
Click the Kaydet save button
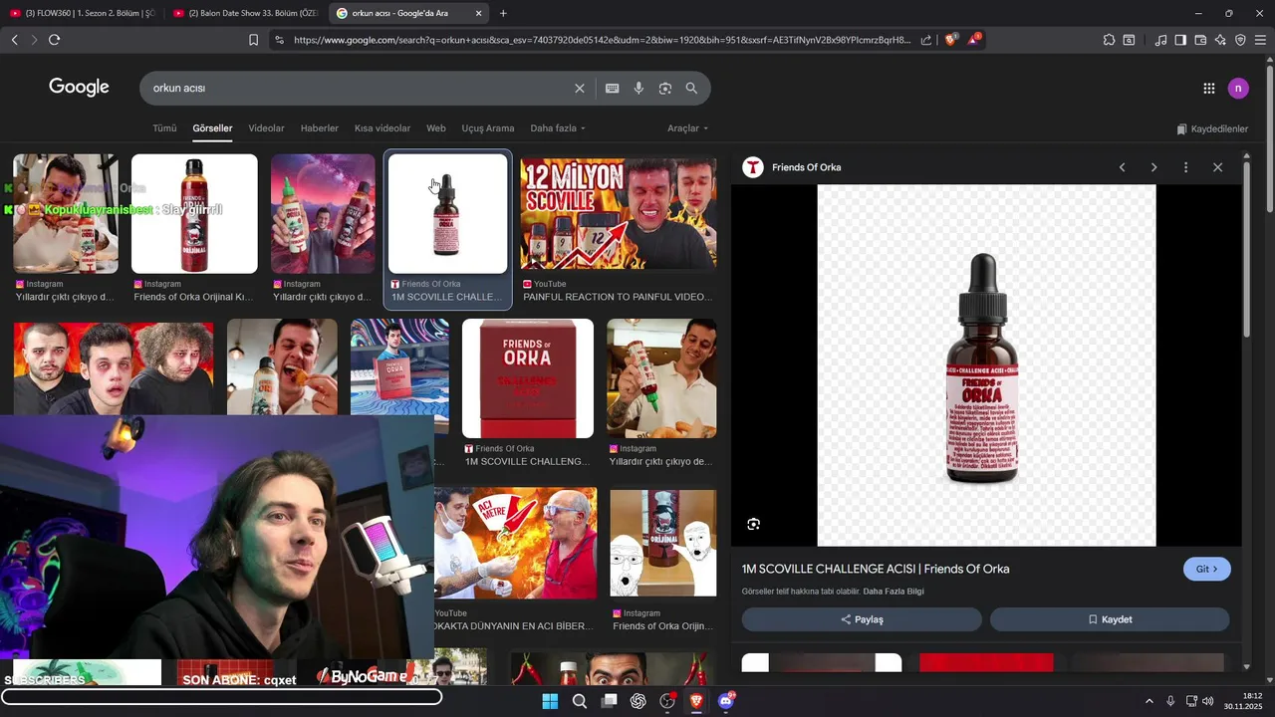1110,619
